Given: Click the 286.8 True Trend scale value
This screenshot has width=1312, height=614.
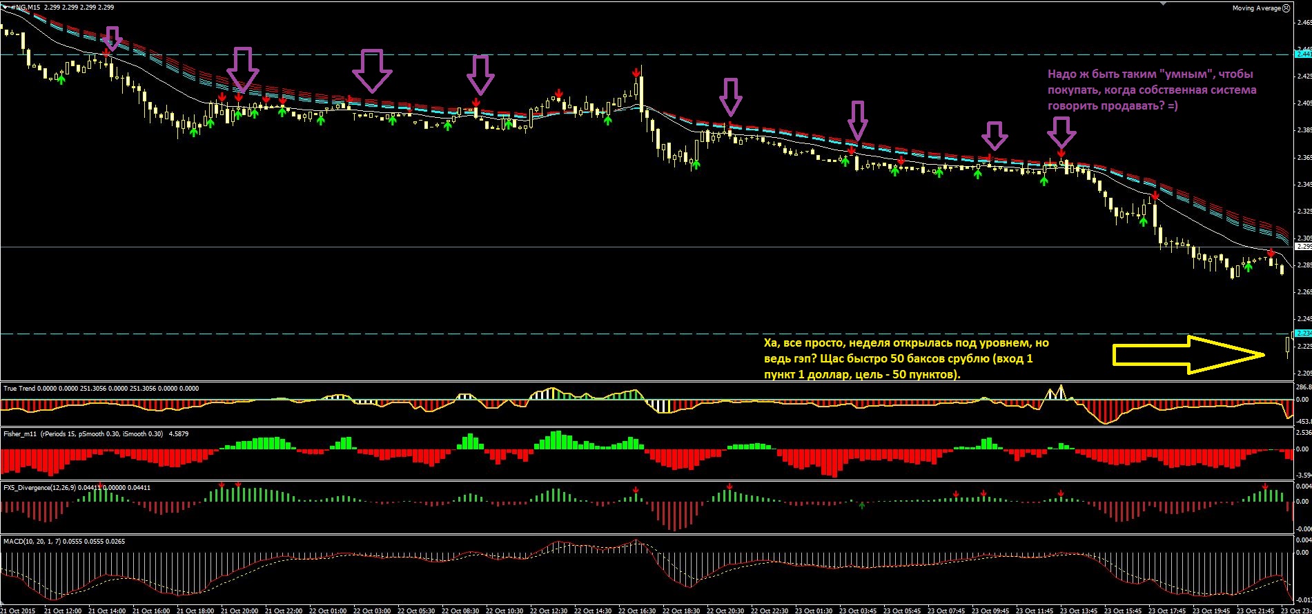Looking at the screenshot, I should 1303,388.
